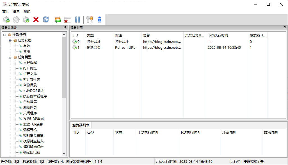Click the red X delete icon
The width and height of the screenshot is (288, 165).
(36, 19)
